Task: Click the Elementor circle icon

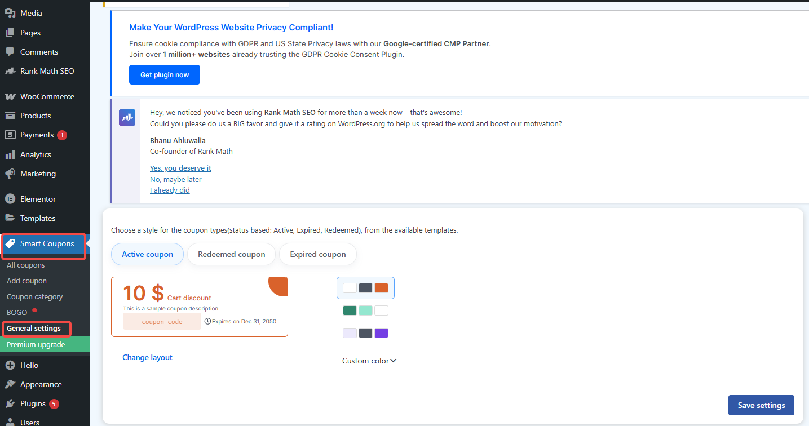Action: coord(10,199)
